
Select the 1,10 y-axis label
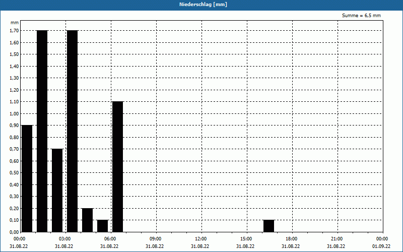coord(14,102)
